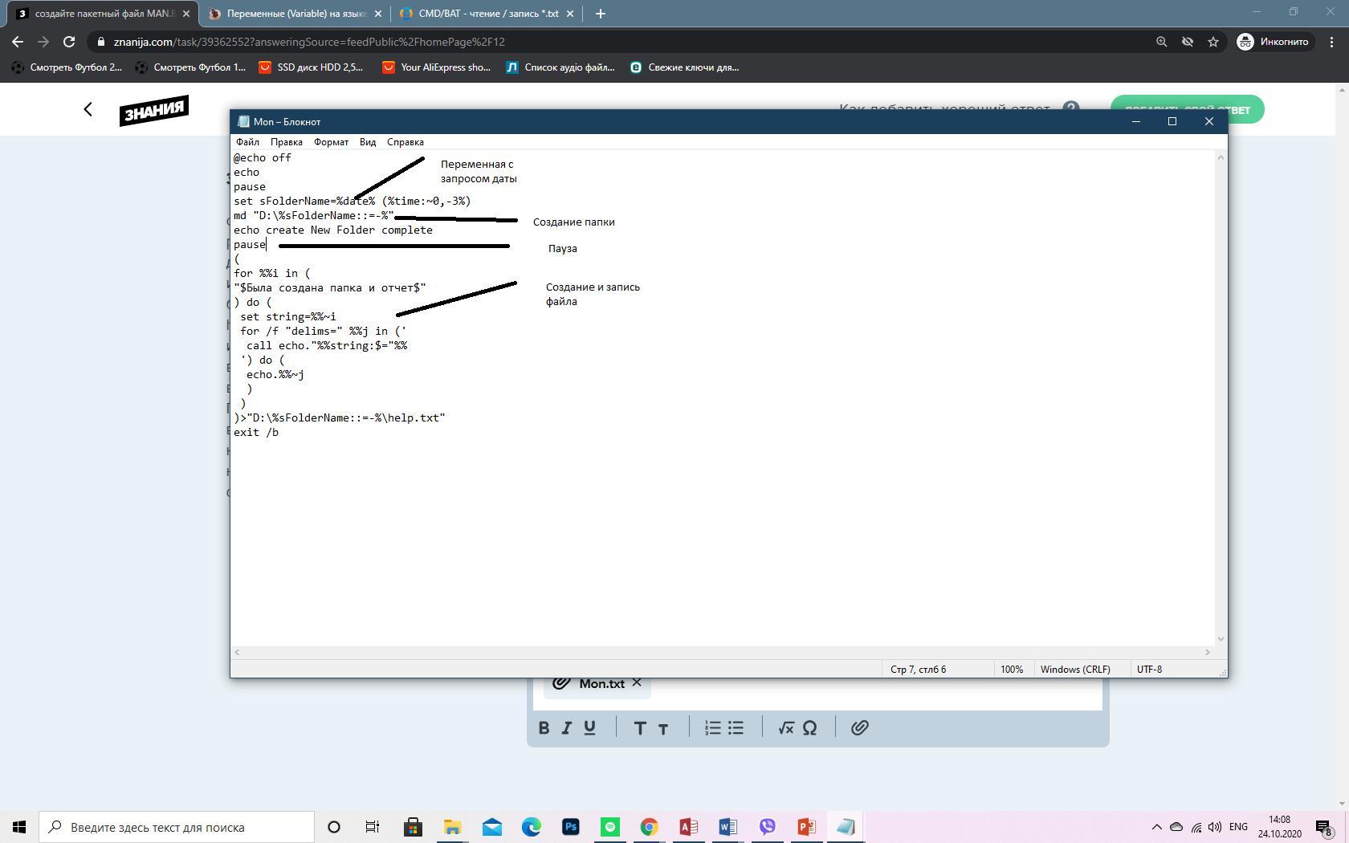
Task: Open the square-root equation editor
Action: click(786, 727)
